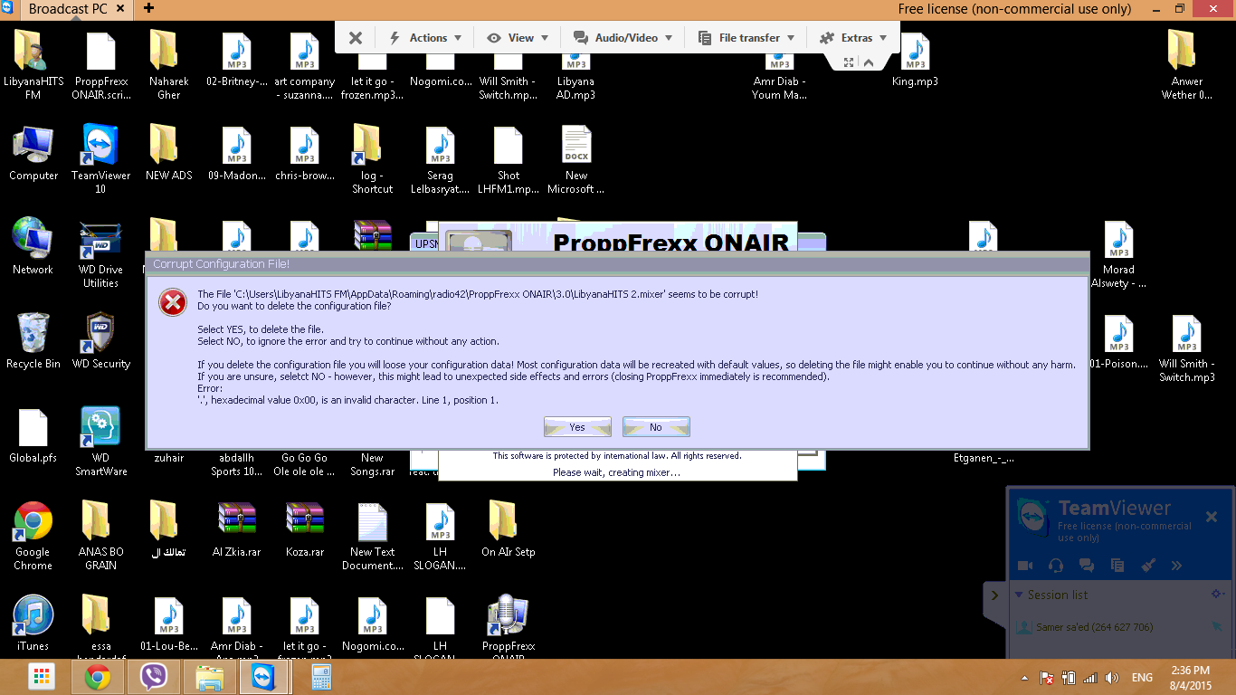The height and width of the screenshot is (695, 1236).
Task: Select the Network desktop icon
Action: (33, 246)
